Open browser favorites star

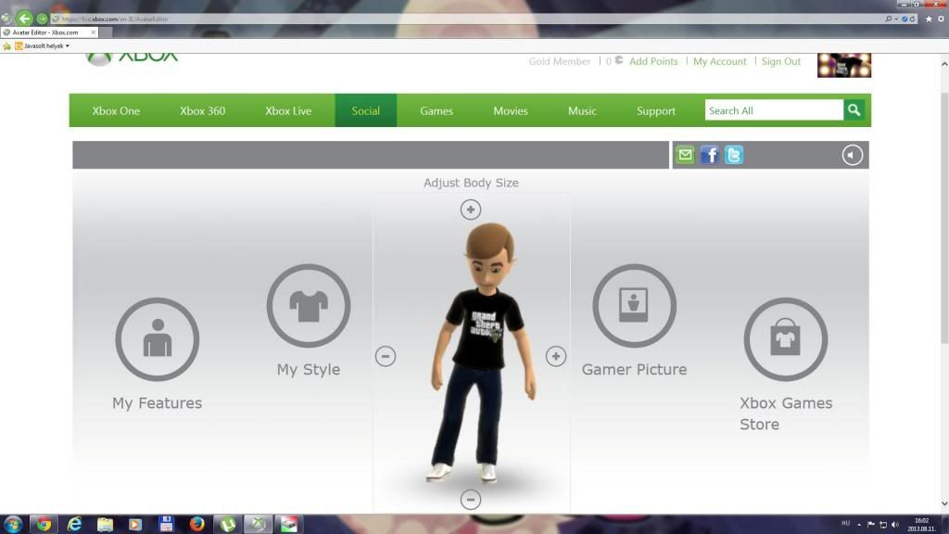(x=929, y=19)
